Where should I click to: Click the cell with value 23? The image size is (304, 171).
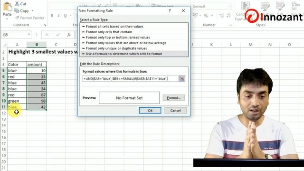[x=37, y=76]
